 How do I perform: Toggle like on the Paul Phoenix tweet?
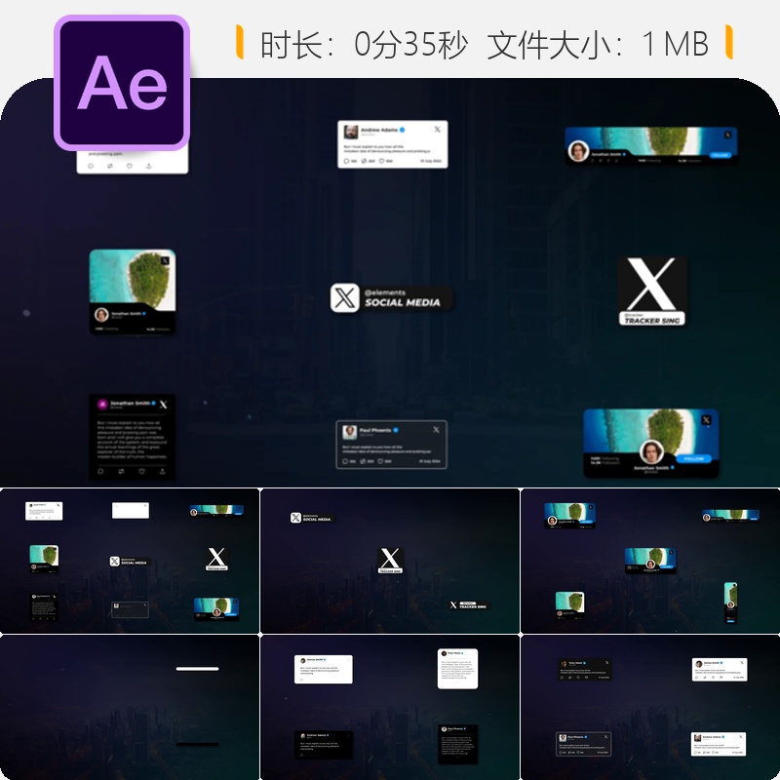(380, 461)
